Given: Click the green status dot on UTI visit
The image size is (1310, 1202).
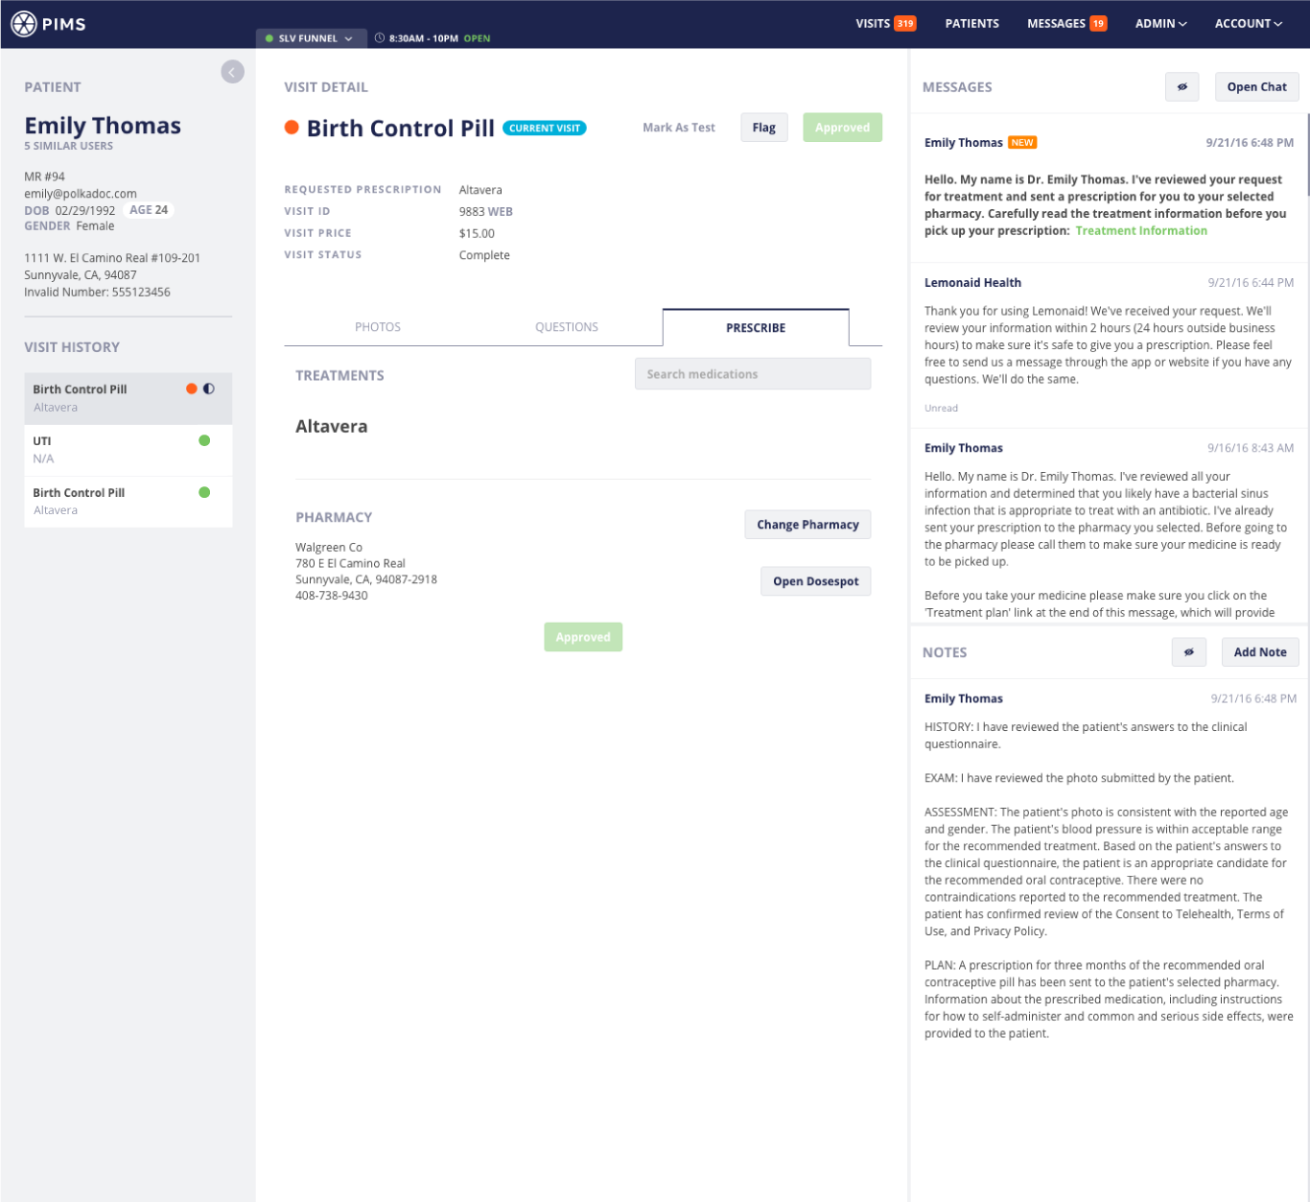Looking at the screenshot, I should pyautogui.click(x=204, y=440).
